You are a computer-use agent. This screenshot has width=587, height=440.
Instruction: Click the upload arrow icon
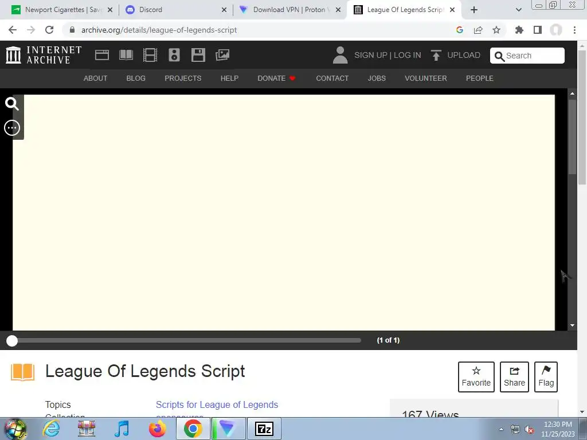click(436, 55)
